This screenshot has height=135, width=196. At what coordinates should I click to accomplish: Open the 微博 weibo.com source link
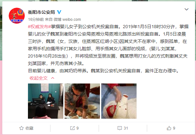[x=67, y=20]
